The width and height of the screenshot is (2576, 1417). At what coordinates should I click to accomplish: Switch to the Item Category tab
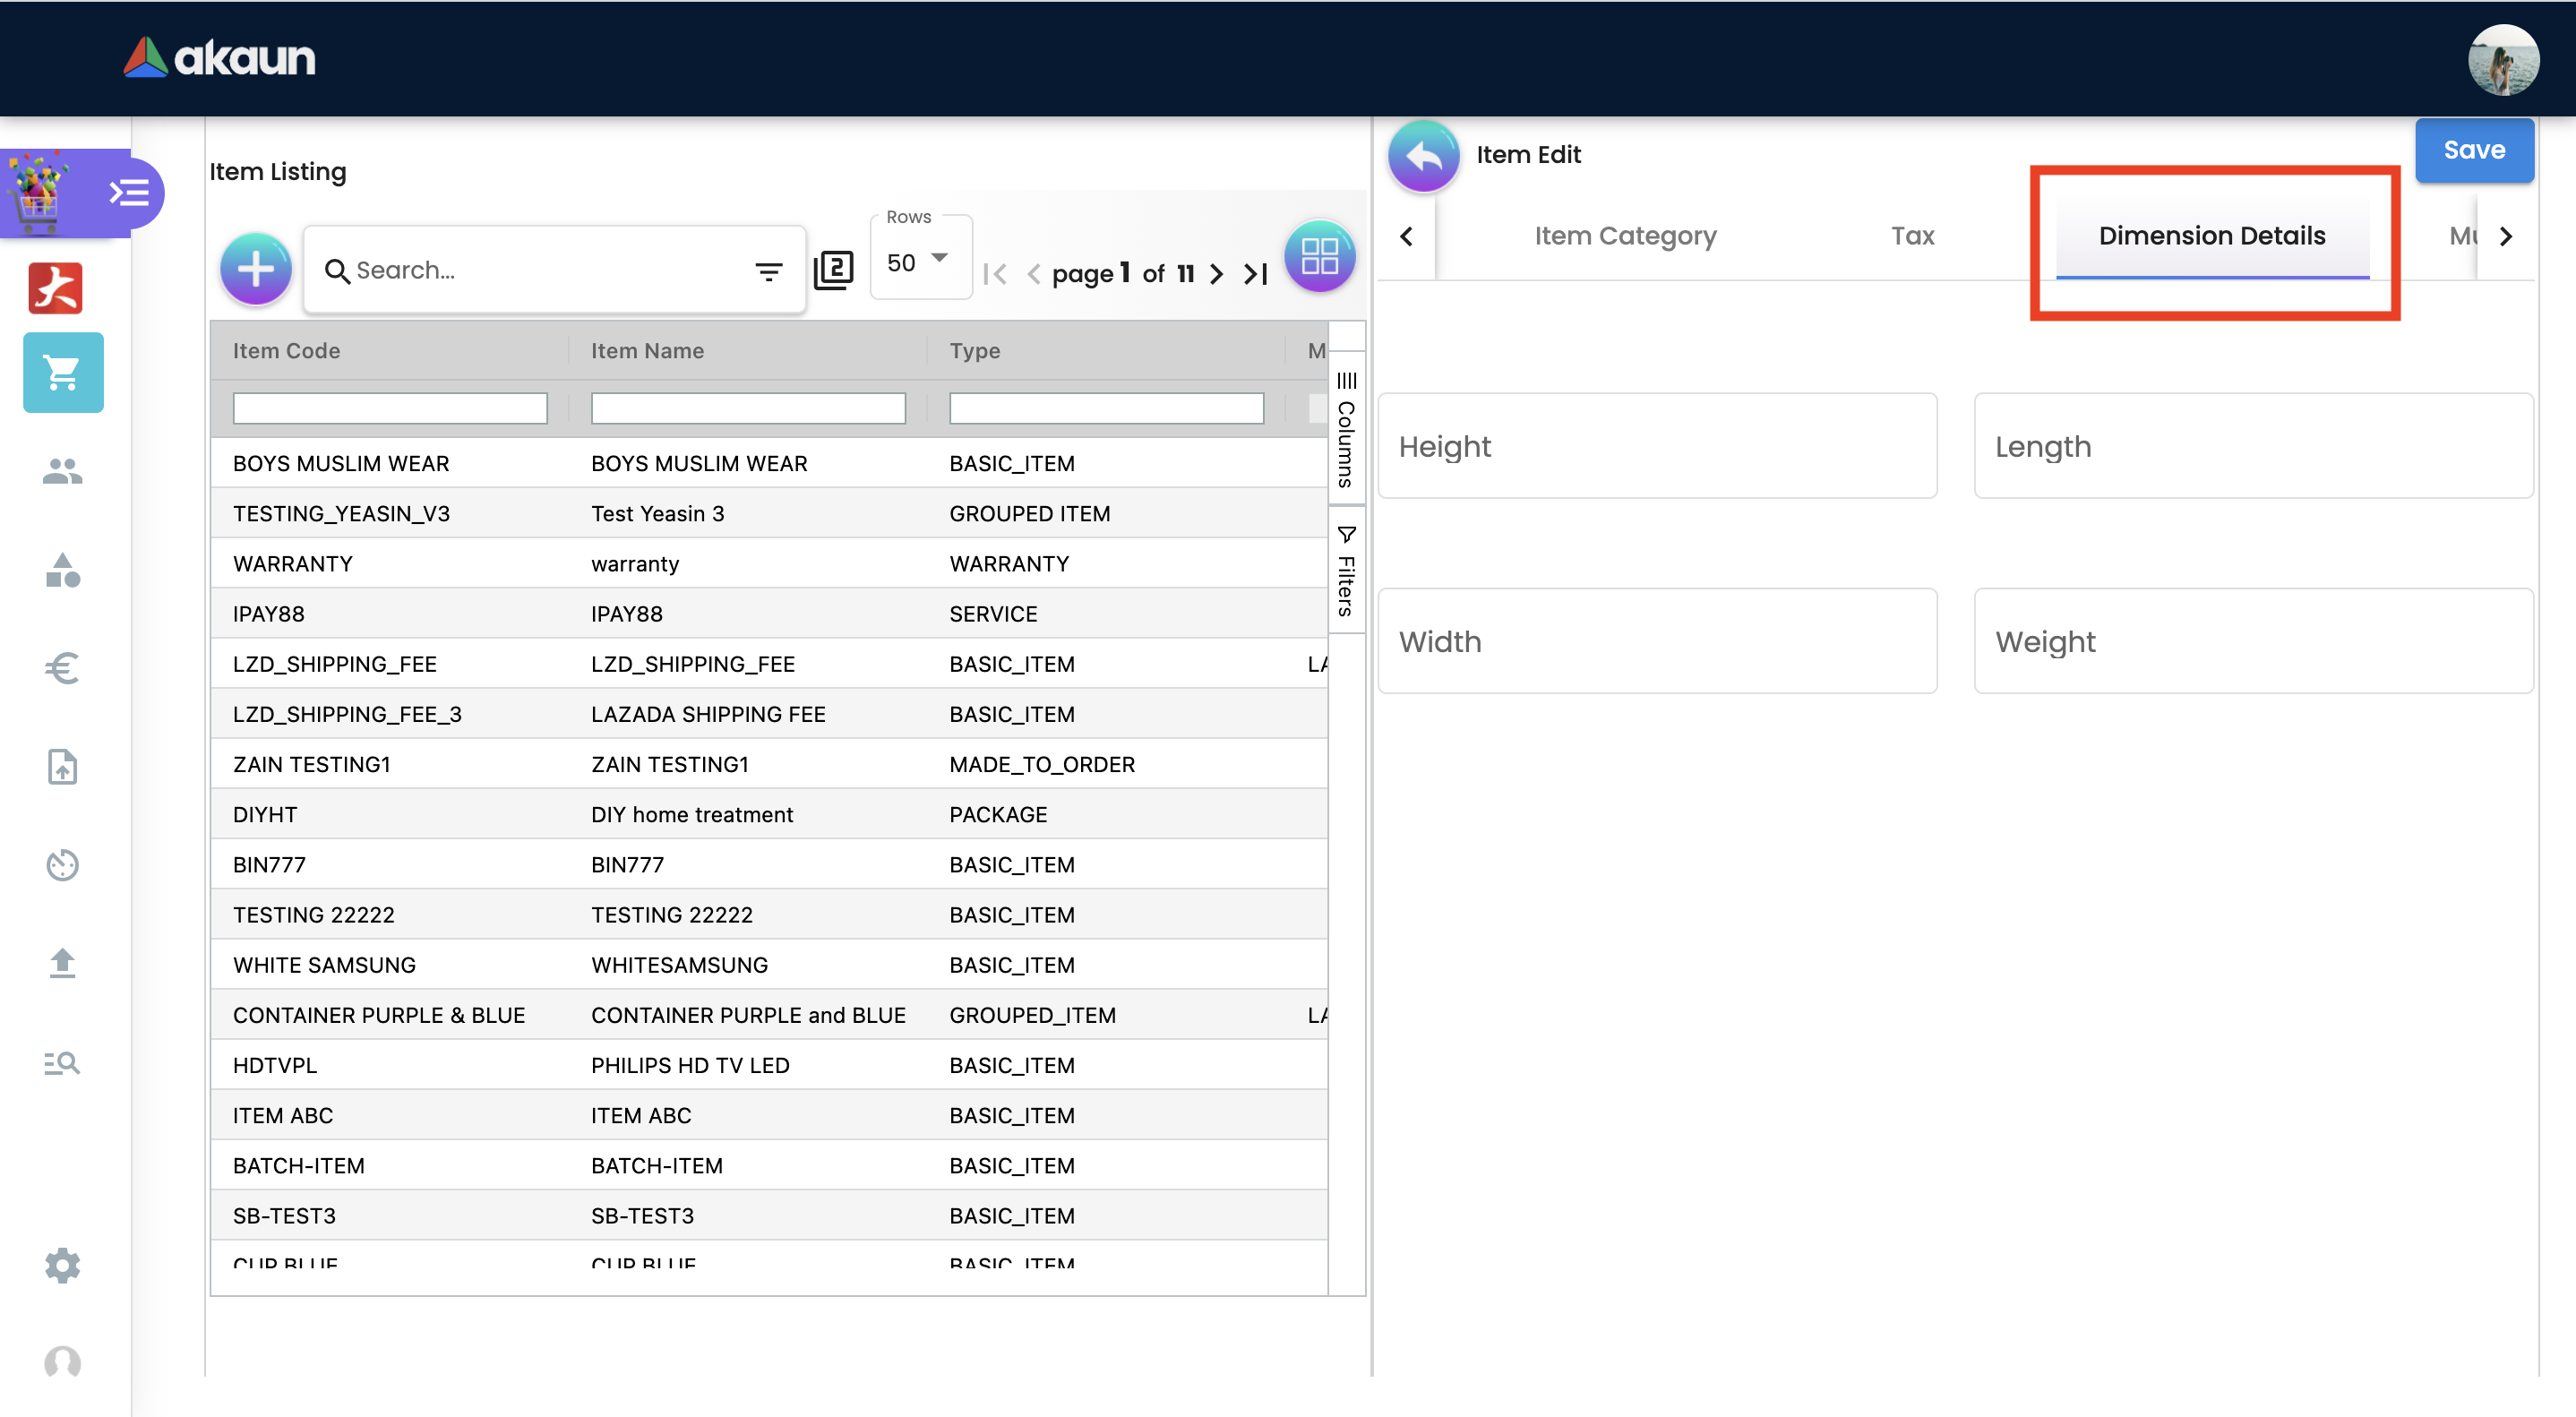1625,236
